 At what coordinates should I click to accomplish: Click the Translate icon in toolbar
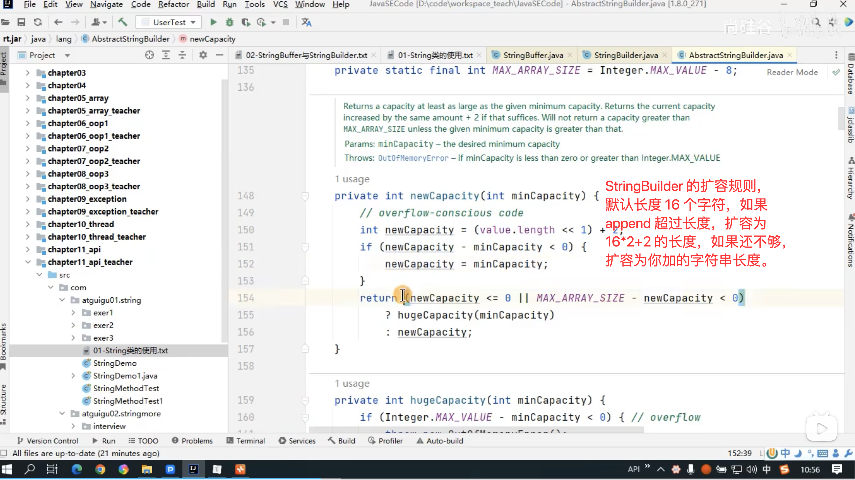(306, 22)
